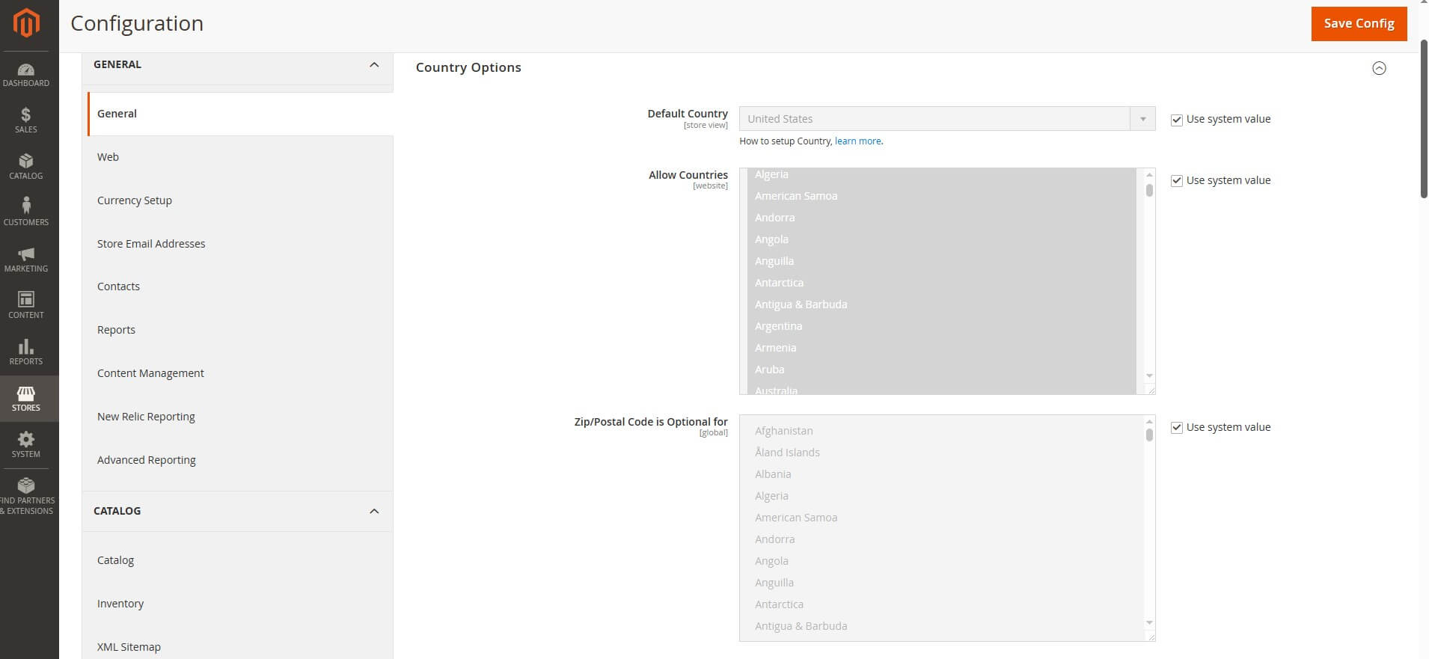Image resolution: width=1429 pixels, height=659 pixels.
Task: Click Allow Countries list scroll down arrow
Action: (x=1149, y=376)
